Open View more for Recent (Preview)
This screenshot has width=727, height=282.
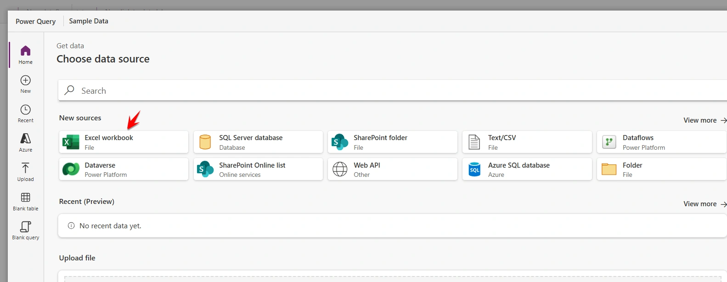point(705,204)
